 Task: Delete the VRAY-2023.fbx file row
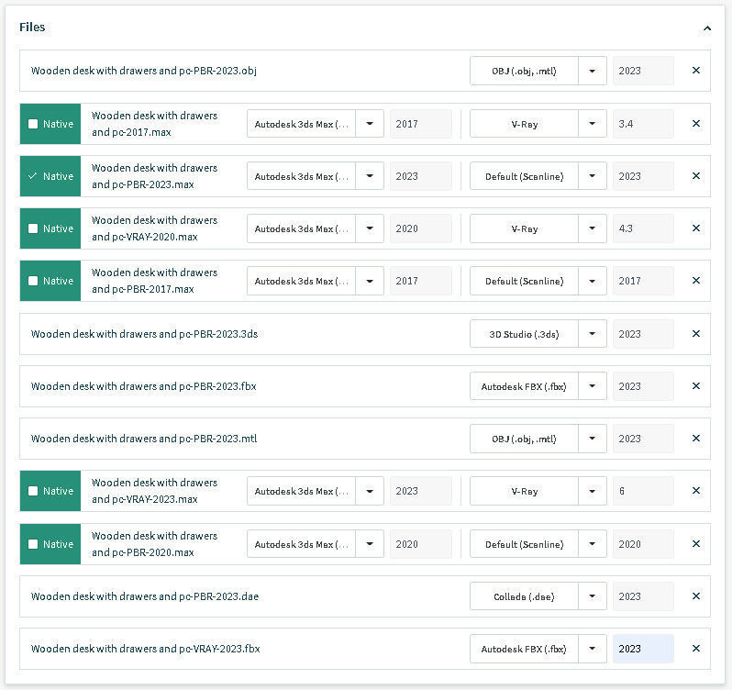[x=695, y=649]
